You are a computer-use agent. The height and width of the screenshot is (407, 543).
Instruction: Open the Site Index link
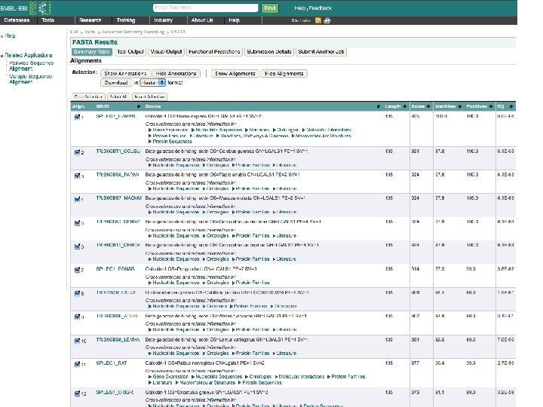pyautogui.click(x=301, y=21)
